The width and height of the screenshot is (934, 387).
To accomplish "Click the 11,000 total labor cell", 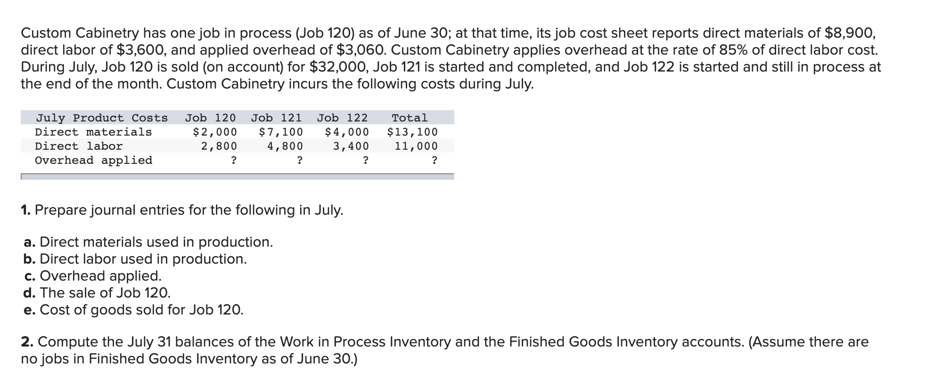I will pos(416,146).
